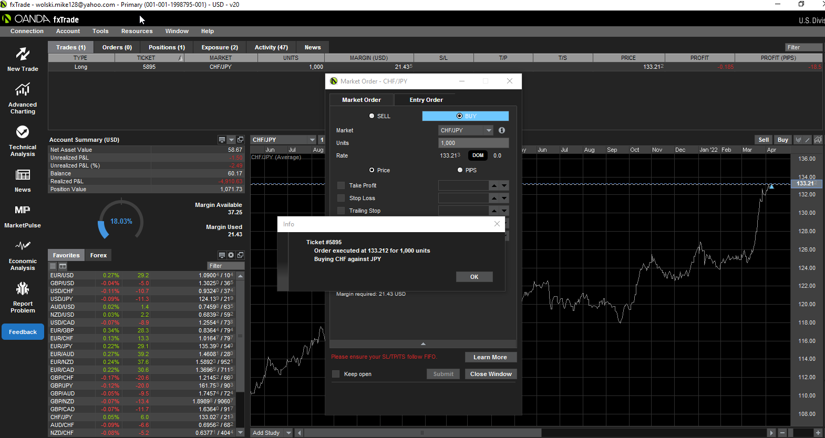This screenshot has width=825, height=438.
Task: Open MarketPulse from sidebar
Action: tap(23, 210)
